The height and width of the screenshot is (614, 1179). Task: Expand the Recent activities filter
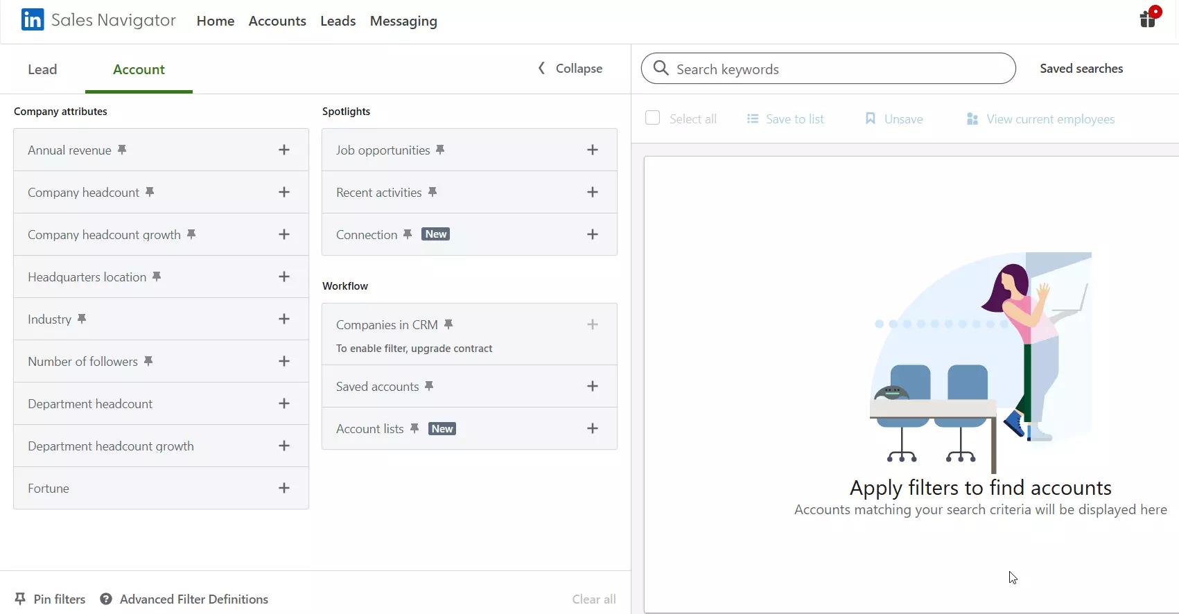593,192
